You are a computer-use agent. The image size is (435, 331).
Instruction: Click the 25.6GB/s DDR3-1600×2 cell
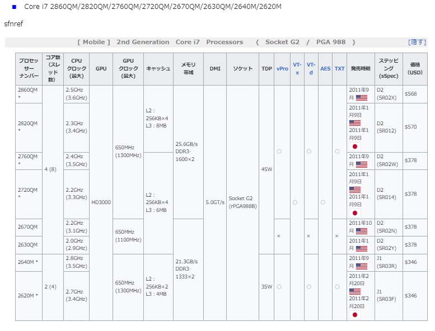pyautogui.click(x=188, y=152)
